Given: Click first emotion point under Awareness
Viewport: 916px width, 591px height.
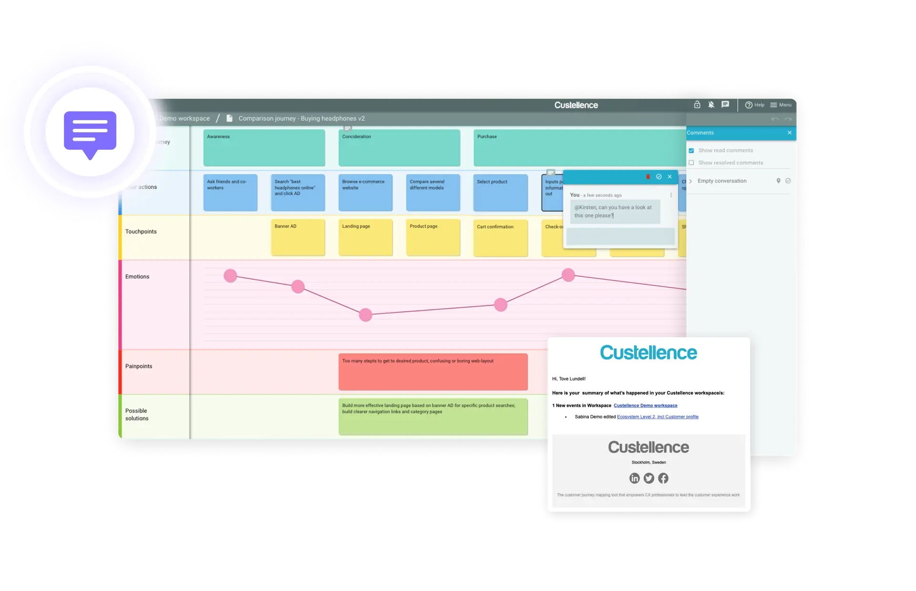Looking at the screenshot, I should coord(230,275).
